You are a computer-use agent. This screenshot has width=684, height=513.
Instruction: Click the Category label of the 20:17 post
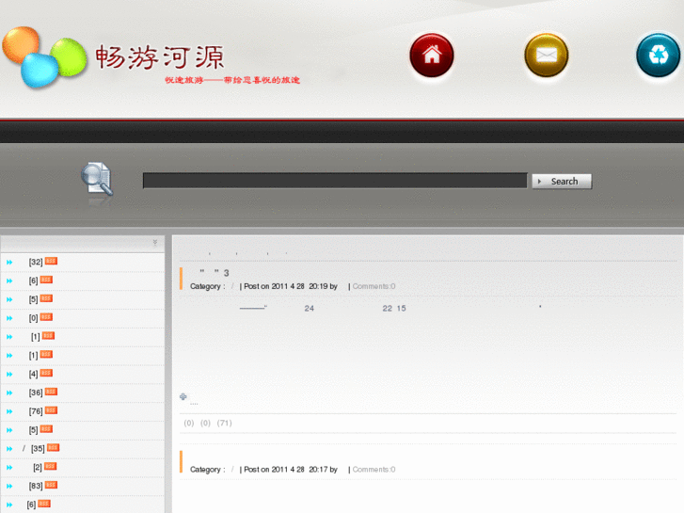click(208, 470)
